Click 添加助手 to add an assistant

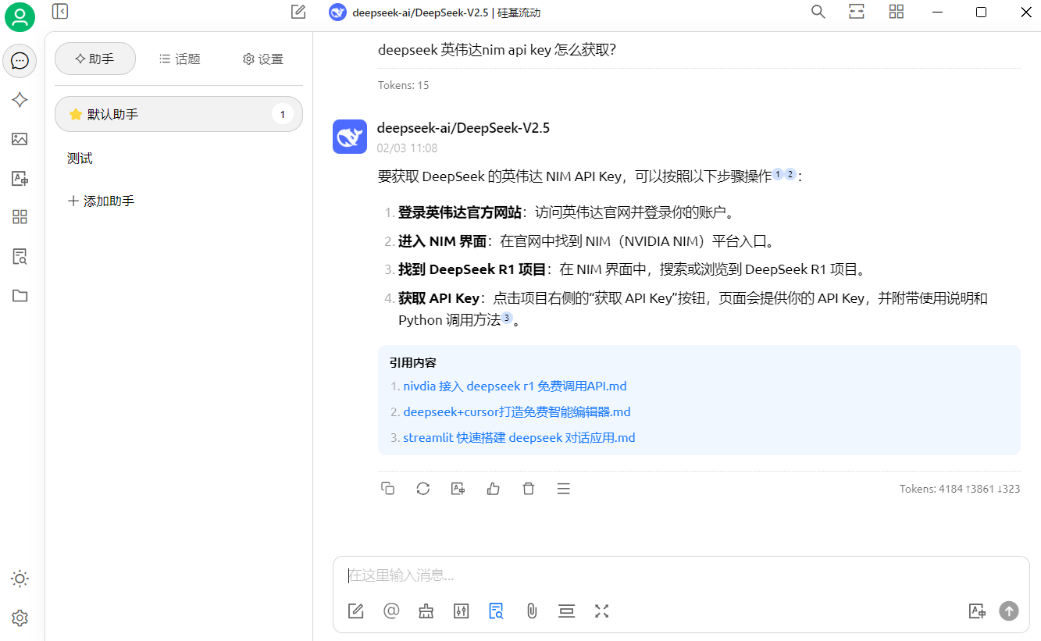pyautogui.click(x=102, y=201)
